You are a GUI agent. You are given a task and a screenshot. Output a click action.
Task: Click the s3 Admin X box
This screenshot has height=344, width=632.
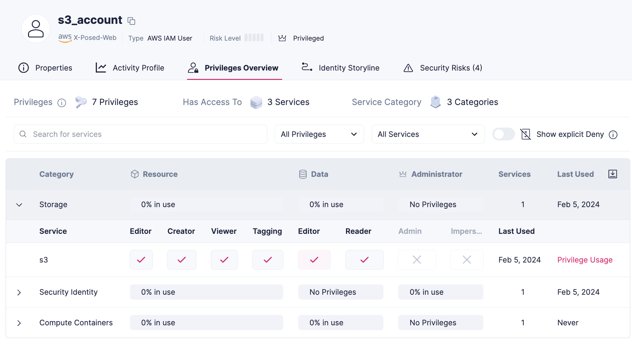(417, 260)
